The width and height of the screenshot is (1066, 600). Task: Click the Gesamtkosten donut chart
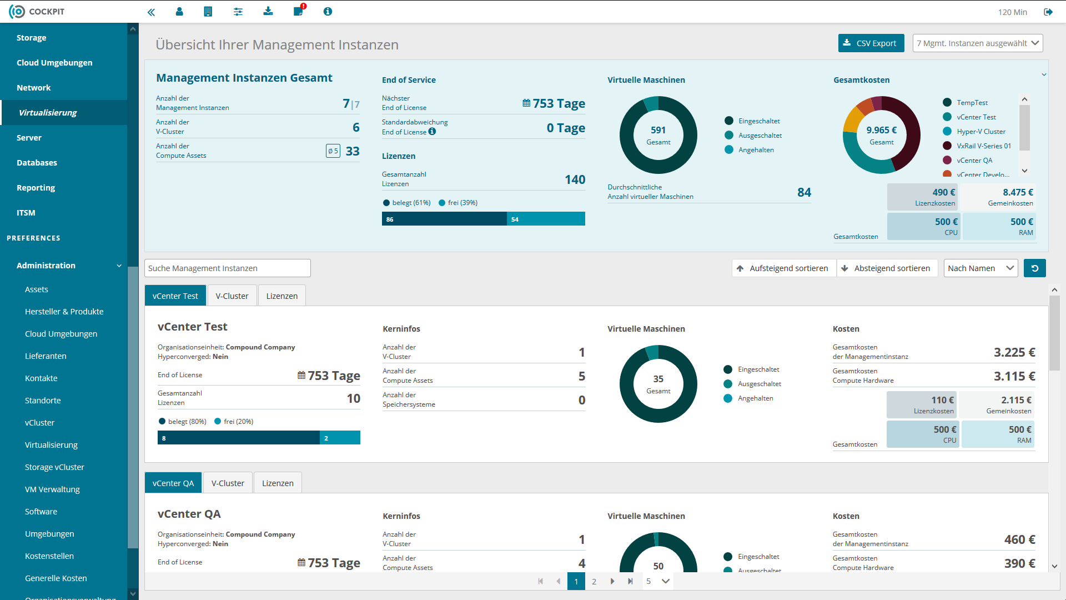882,135
